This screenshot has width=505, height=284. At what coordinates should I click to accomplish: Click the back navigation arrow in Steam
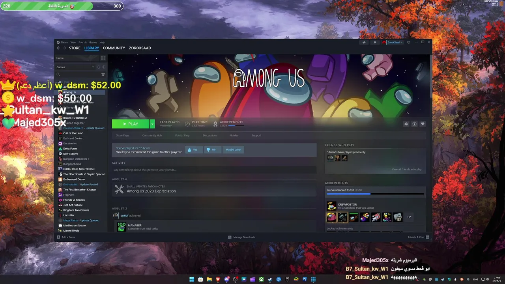58,48
